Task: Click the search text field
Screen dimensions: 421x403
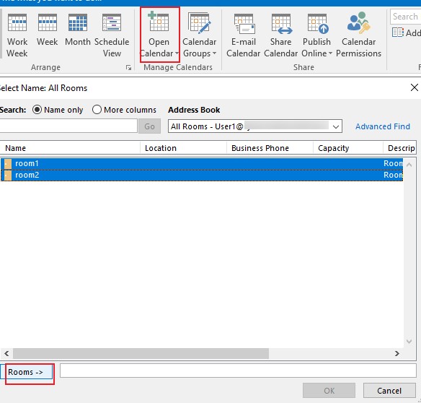Action: pyautogui.click(x=68, y=126)
